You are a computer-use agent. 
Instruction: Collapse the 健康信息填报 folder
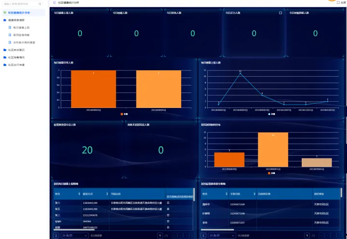point(16,20)
